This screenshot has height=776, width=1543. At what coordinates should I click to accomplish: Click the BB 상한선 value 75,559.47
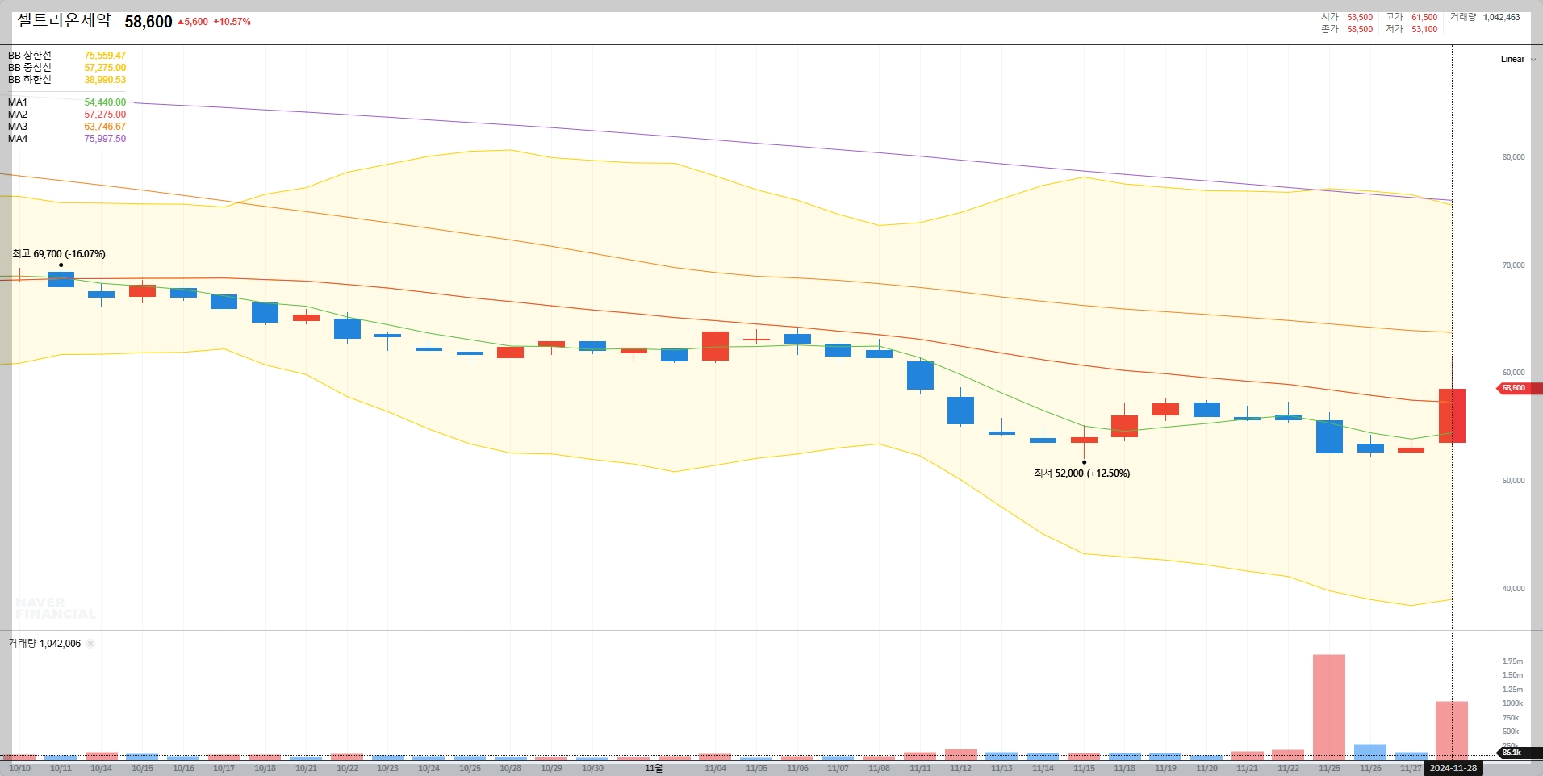(105, 56)
